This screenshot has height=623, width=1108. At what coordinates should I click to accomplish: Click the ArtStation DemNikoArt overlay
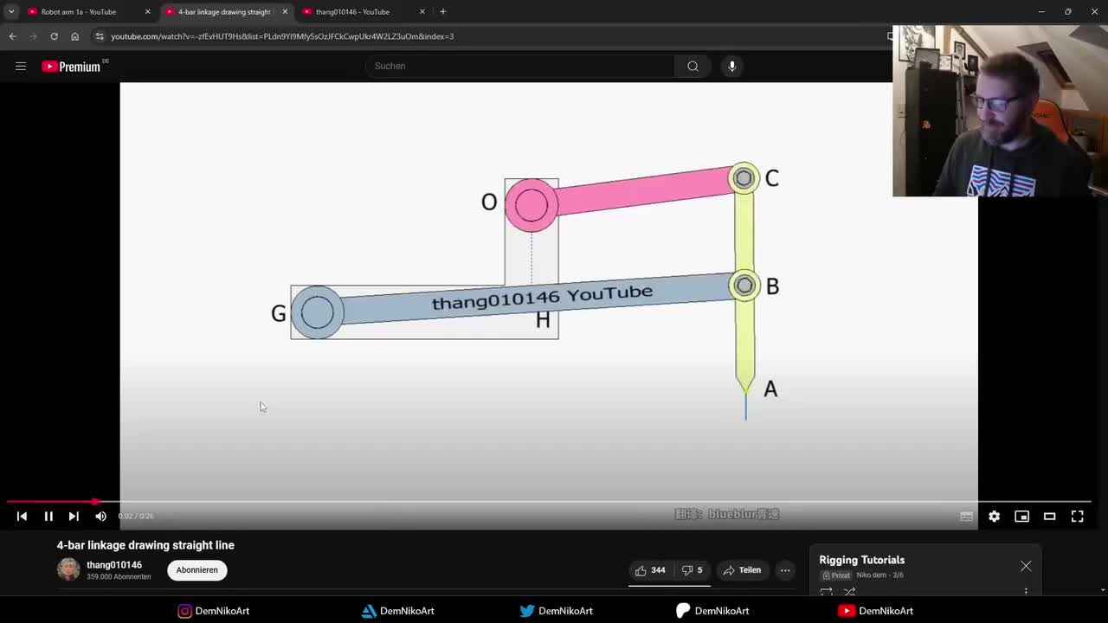(398, 611)
